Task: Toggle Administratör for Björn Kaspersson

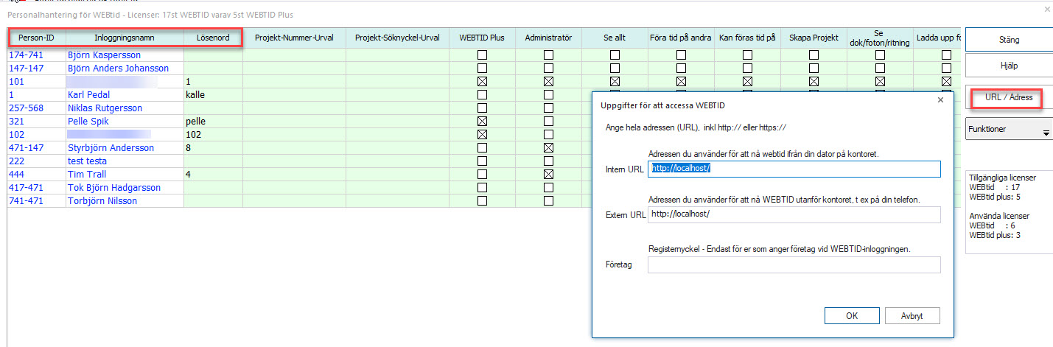Action: click(548, 55)
